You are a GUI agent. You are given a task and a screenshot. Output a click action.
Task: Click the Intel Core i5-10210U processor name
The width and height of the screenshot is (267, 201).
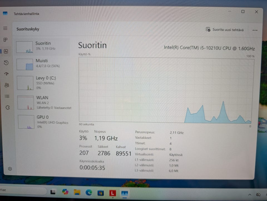click(209, 48)
